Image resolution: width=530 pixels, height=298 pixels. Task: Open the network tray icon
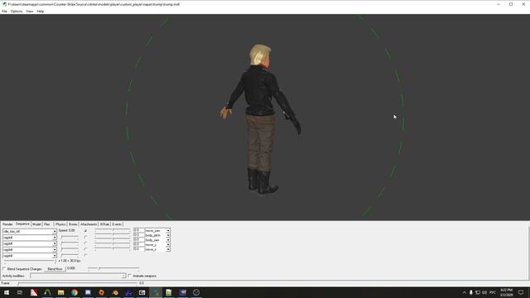tap(478, 292)
